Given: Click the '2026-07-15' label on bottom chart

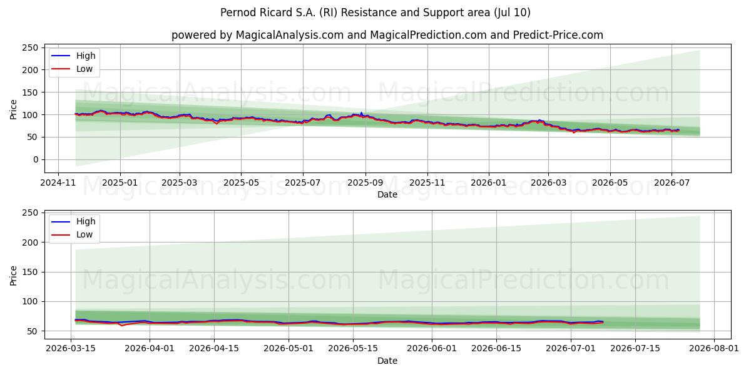Looking at the screenshot, I should [635, 349].
